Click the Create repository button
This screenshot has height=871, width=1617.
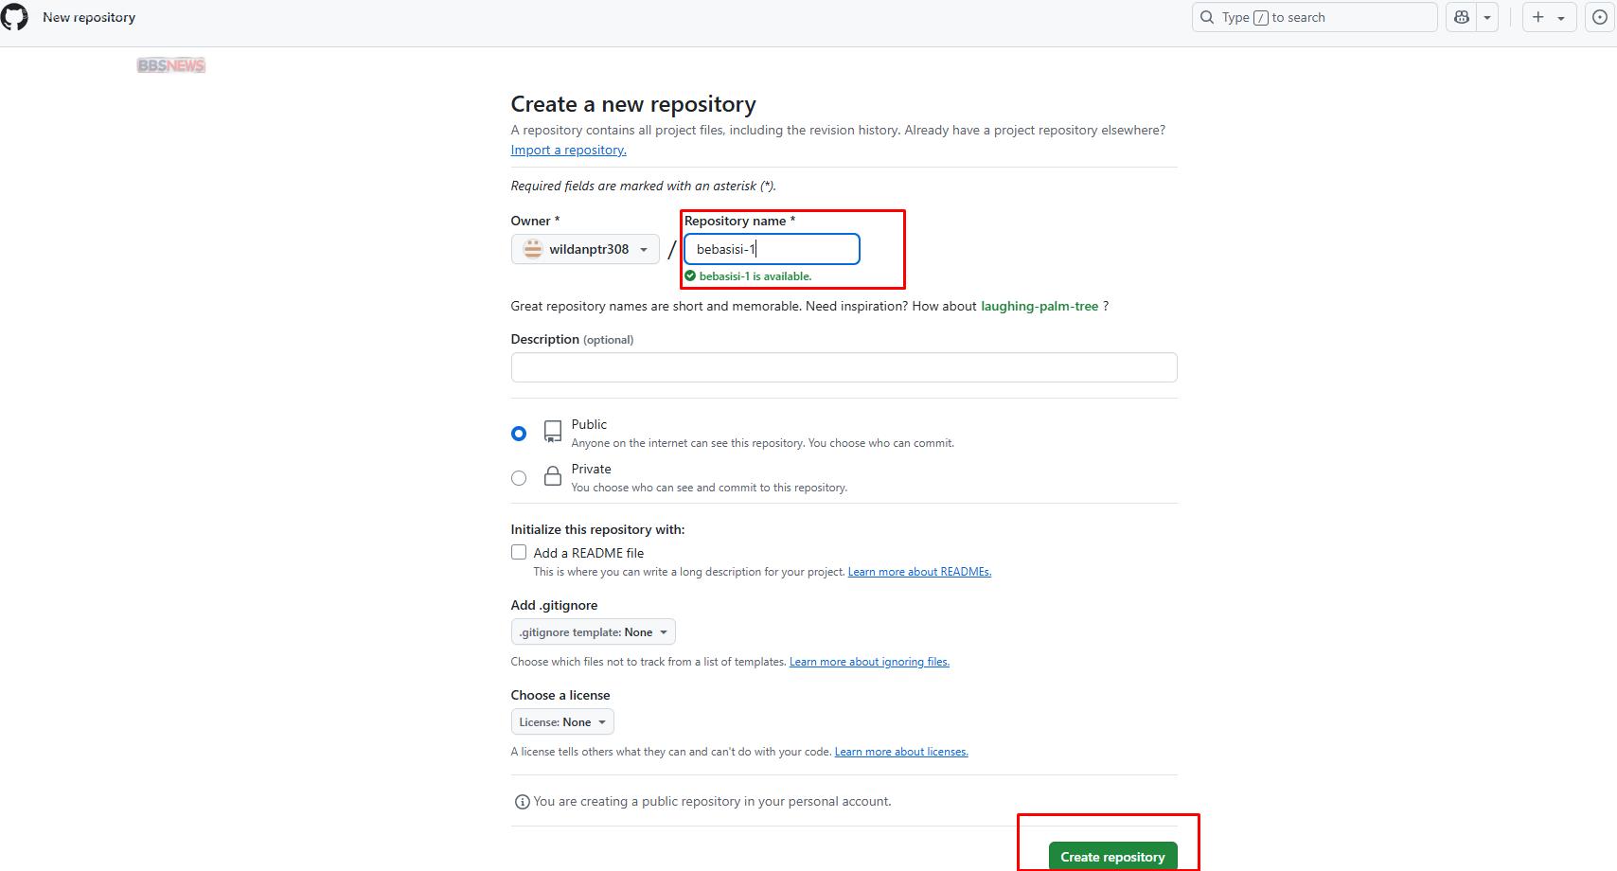tap(1112, 856)
